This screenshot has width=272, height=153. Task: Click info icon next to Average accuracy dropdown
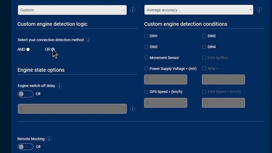(x=259, y=10)
